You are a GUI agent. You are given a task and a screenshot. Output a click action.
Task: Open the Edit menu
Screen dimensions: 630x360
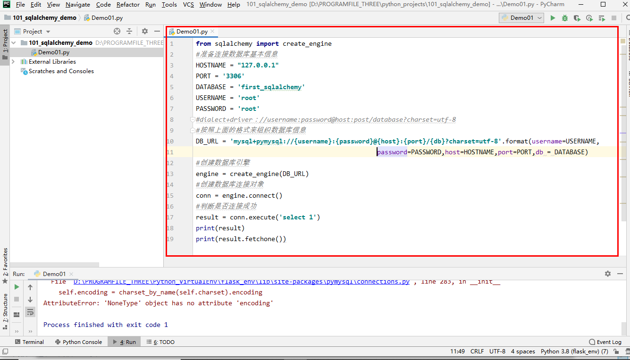36,4
